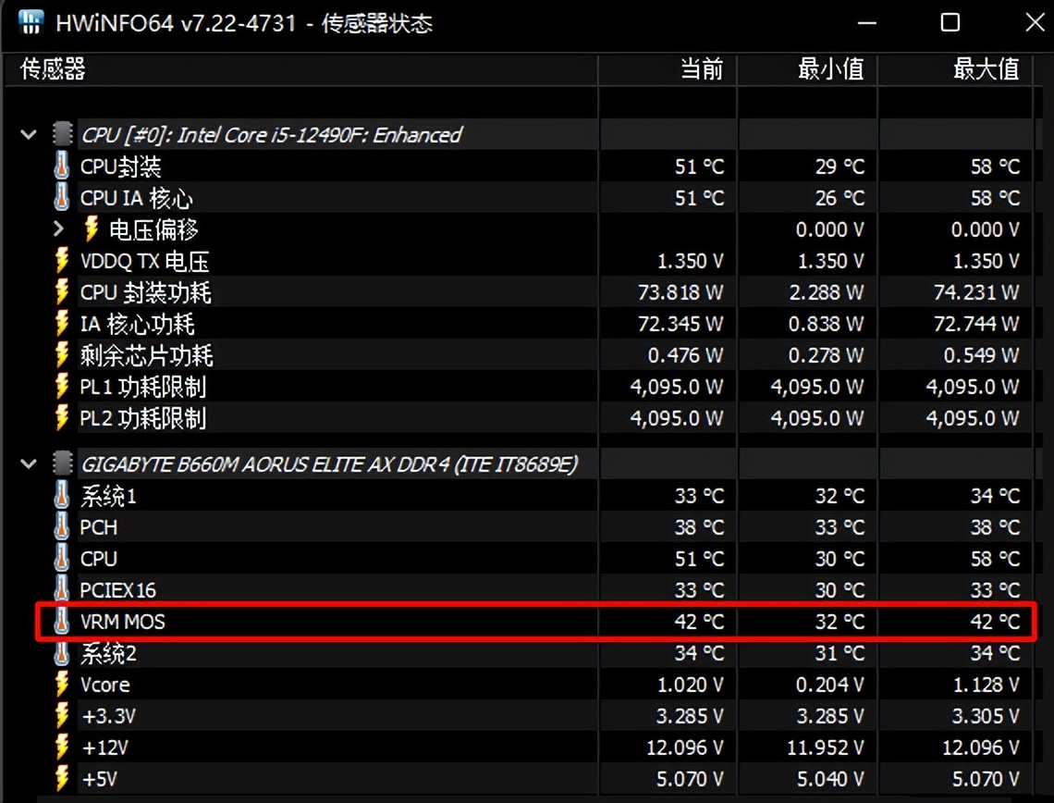
Task: Select the CPU封装 sensor label
Action: (120, 167)
